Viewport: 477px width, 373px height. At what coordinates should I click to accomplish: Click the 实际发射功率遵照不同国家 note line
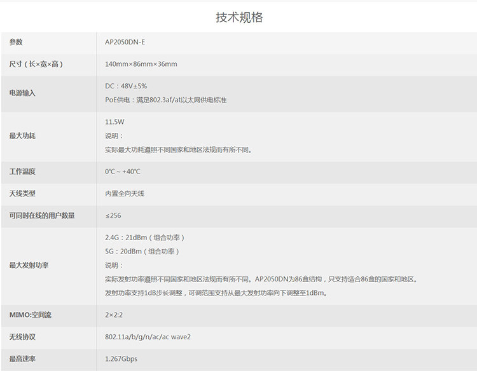point(261,280)
